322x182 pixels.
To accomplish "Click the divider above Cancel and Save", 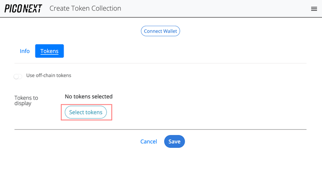I will (160, 129).
